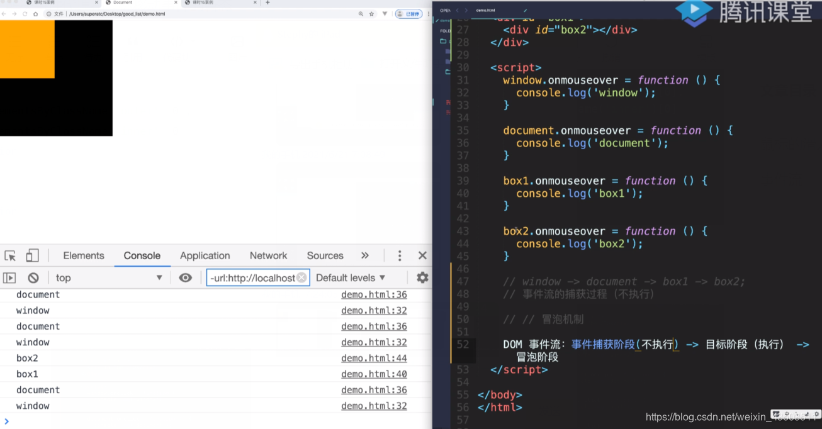The width and height of the screenshot is (822, 429).
Task: Open the Chrome profile button labeled 已暂停
Action: tap(408, 14)
